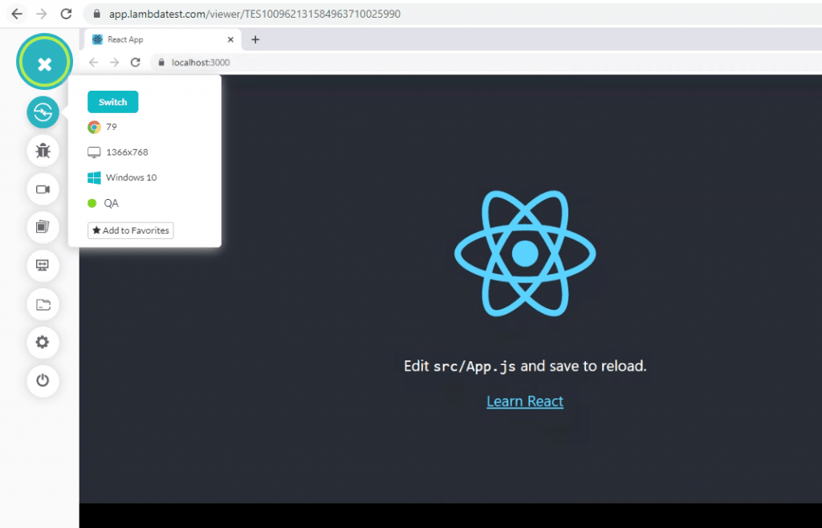Close the LambdaTest toolbar with X button

click(x=44, y=64)
